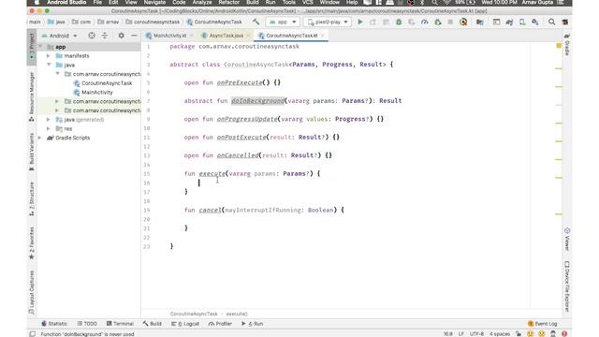Open the Resource Manager sidebar tab
Viewport: 599px width, 337px height.
(x=32, y=97)
